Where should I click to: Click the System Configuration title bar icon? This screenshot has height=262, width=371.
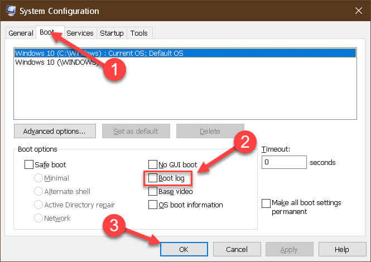tap(11, 11)
